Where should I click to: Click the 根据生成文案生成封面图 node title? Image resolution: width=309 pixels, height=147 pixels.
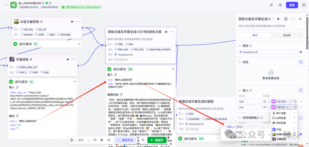pyautogui.click(x=196, y=102)
